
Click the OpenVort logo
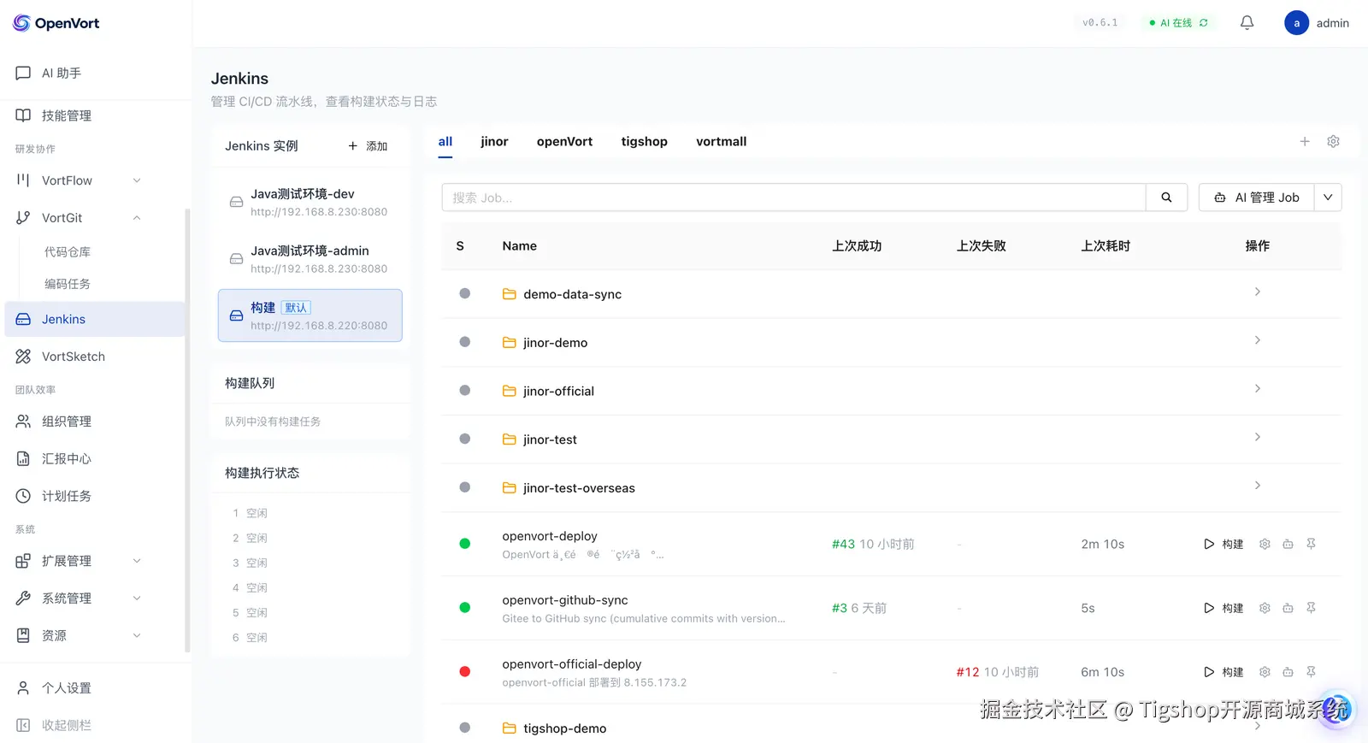56,23
